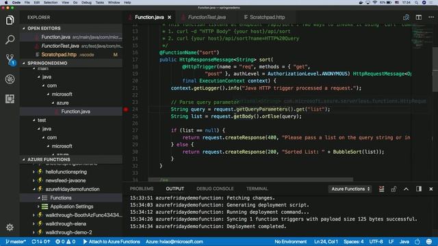Viewport: 438px width, 246px height.
Task: Select the Functions node
Action: [x=71, y=197]
